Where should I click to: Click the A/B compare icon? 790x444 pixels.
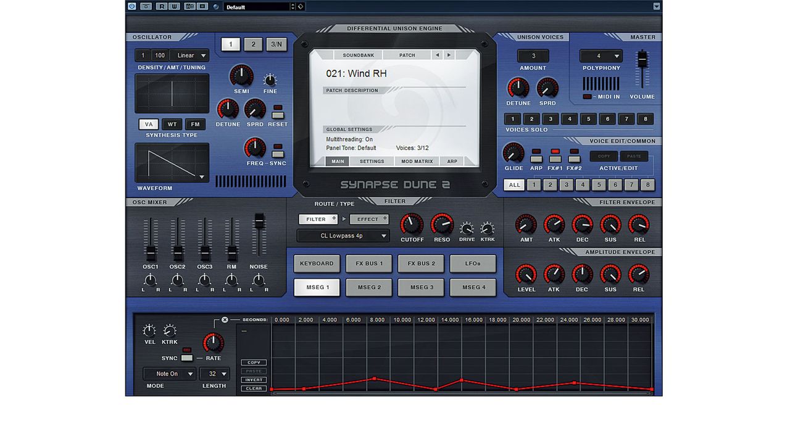tap(189, 7)
